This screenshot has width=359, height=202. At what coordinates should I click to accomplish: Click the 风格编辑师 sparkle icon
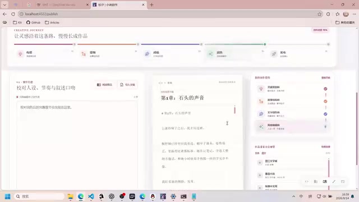click(261, 126)
